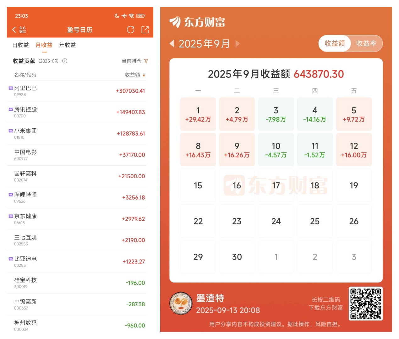Open 中国电影 600977 row
399x339 pixels.
pyautogui.click(x=77, y=155)
